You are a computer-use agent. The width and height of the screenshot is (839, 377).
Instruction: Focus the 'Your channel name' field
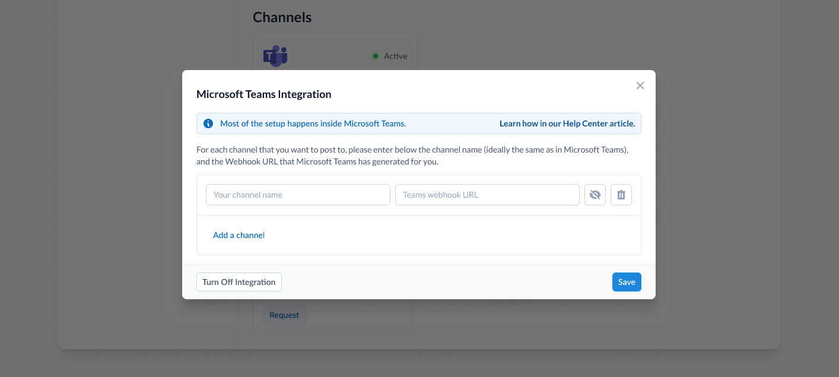[x=298, y=195]
